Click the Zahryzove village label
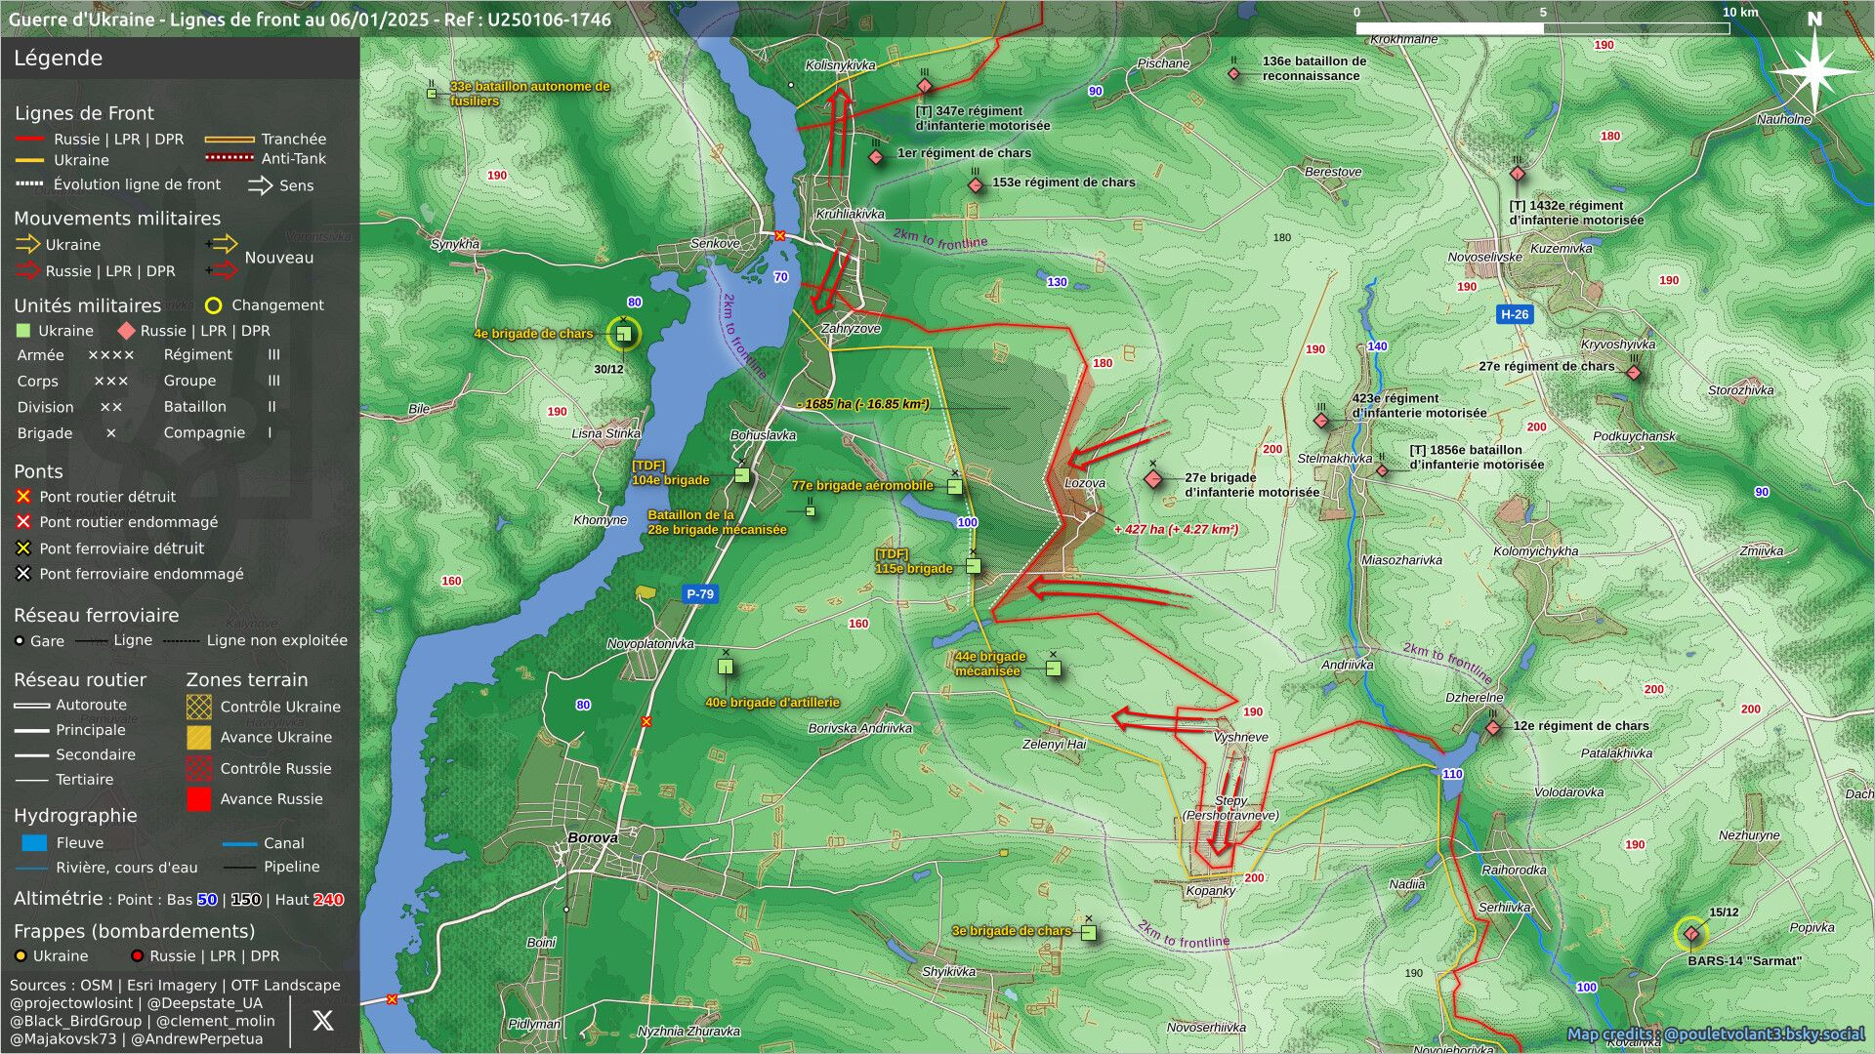 [x=851, y=329]
